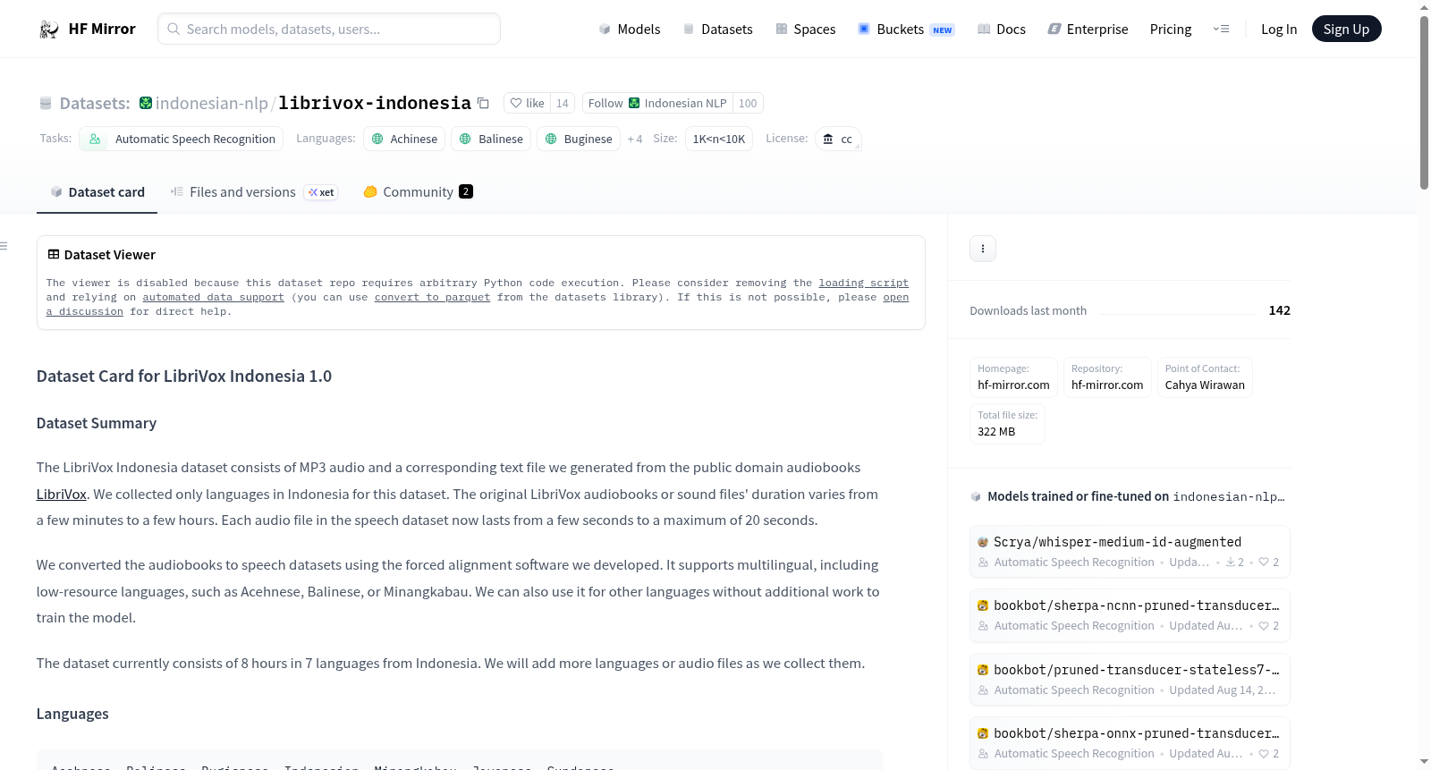Copy dataset name with the copy icon
The height and width of the screenshot is (770, 1431).
(483, 103)
